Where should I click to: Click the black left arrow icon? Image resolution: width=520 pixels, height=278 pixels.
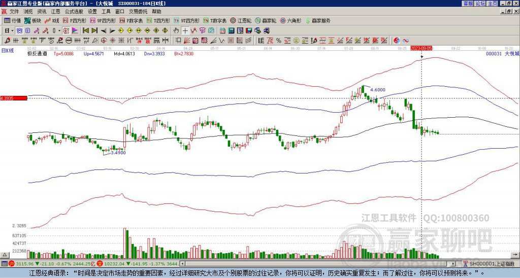click(104, 31)
